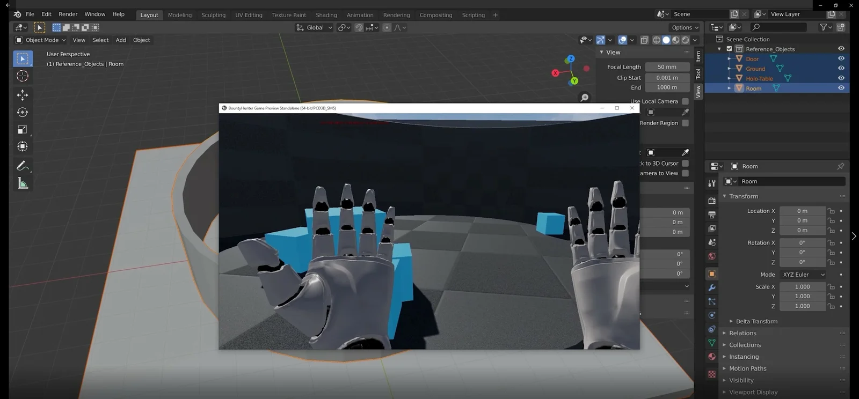Switch to the Modeling workspace tab
Image resolution: width=859 pixels, height=399 pixels.
[179, 15]
